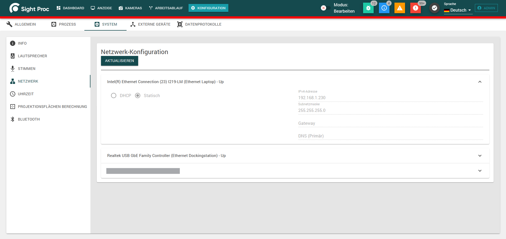The image size is (506, 239).
Task: Click the Stimmen microphone icon
Action: [x=13, y=69]
